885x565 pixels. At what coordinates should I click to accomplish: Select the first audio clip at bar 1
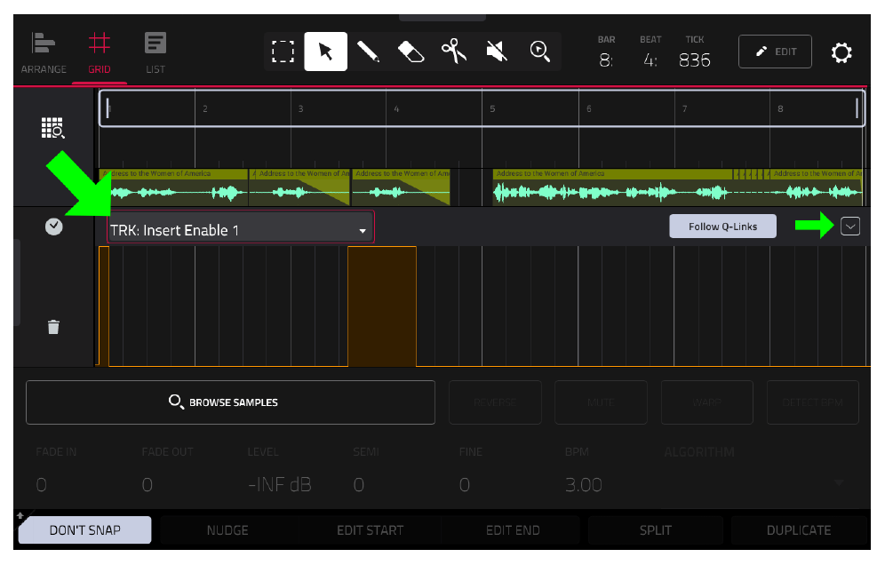[173, 187]
